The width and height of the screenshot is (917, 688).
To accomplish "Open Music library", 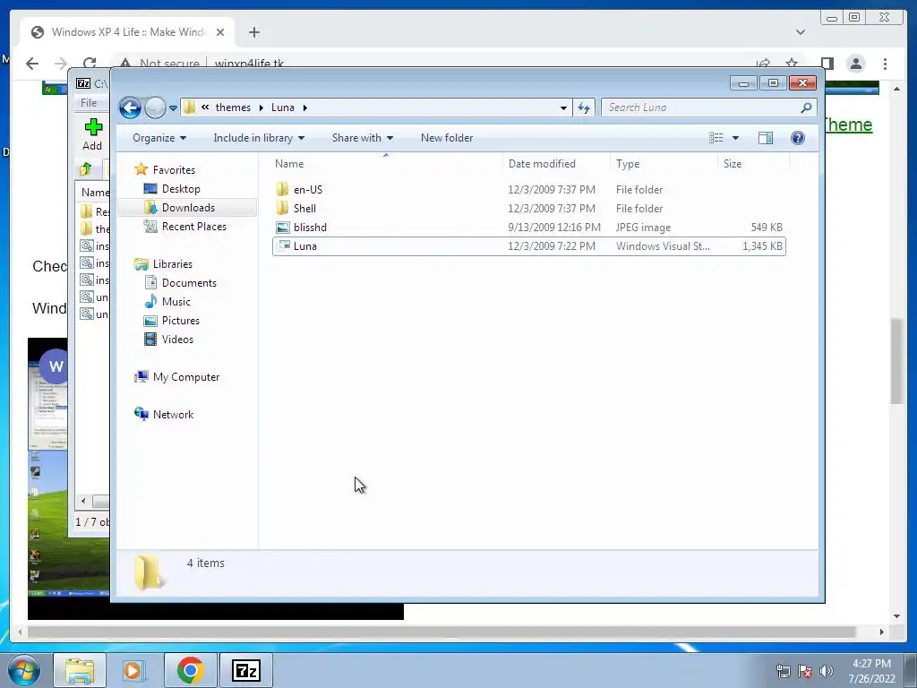I will [176, 302].
